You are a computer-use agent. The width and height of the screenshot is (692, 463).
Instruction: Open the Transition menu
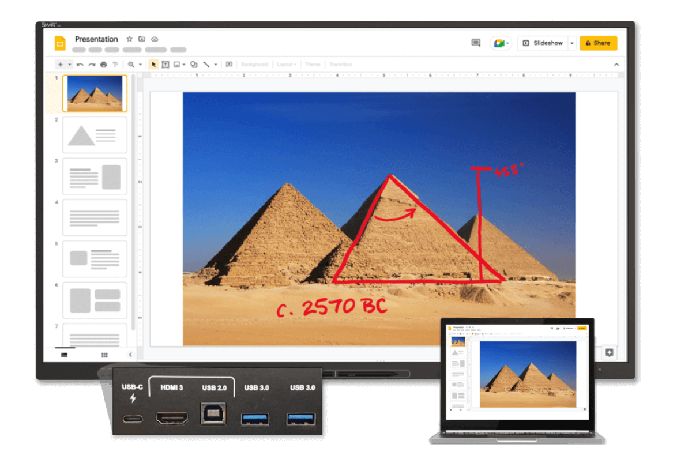(341, 64)
